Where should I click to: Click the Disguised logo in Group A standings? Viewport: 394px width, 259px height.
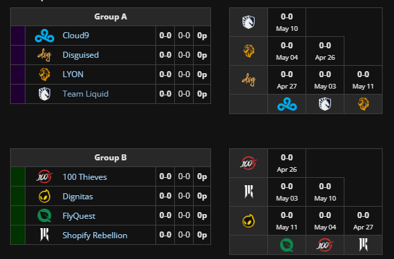click(x=44, y=55)
